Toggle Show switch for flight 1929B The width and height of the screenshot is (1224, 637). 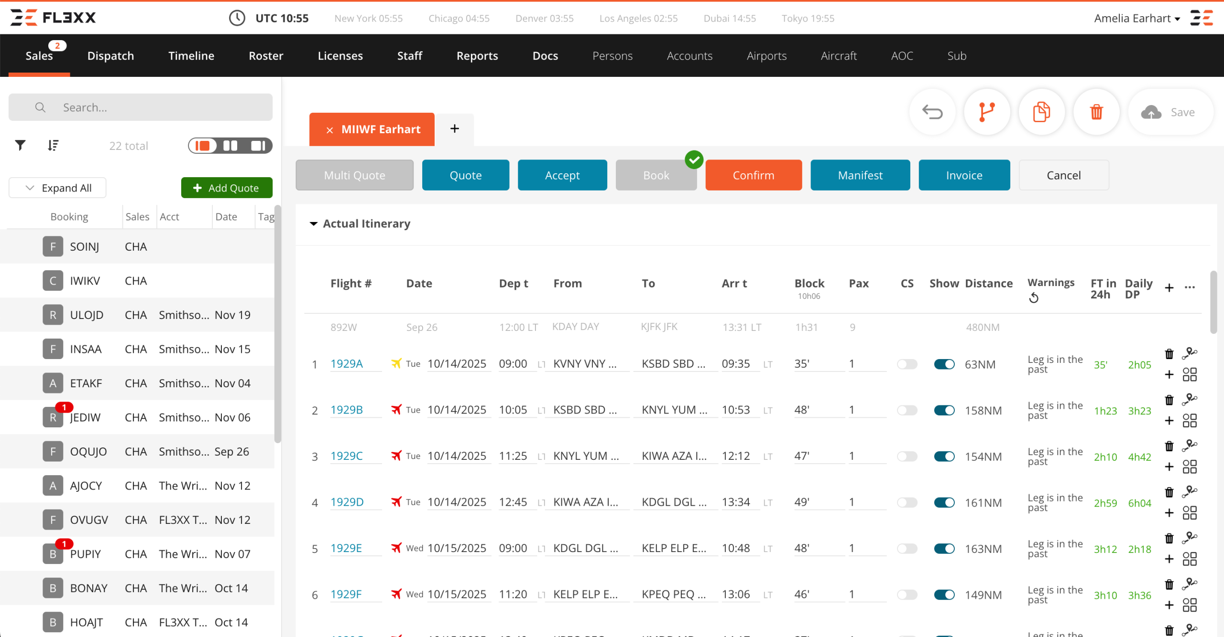pyautogui.click(x=944, y=410)
